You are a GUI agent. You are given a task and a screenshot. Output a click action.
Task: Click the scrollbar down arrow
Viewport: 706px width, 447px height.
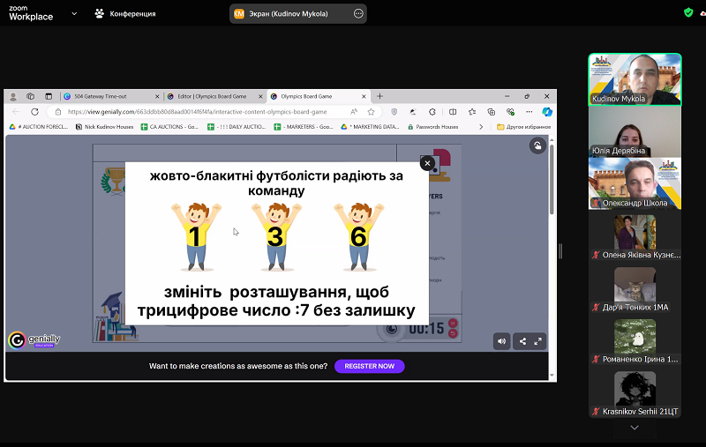point(552,376)
